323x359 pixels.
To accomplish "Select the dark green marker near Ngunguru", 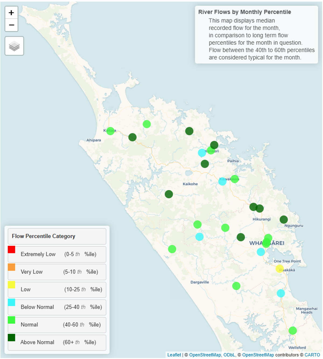I will pos(284,220).
